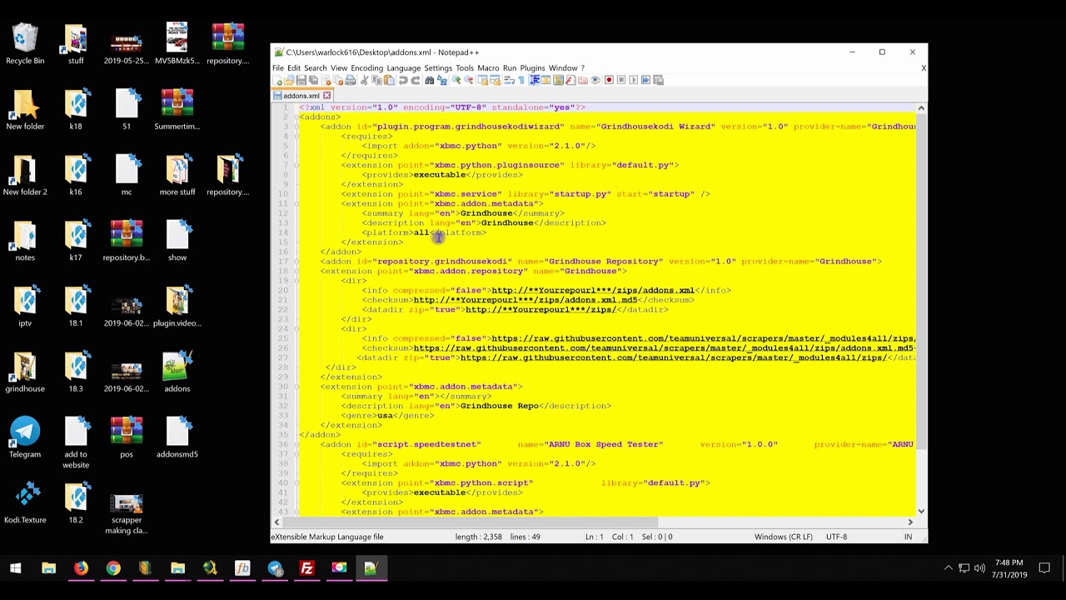Select the addons.xml document tab
Viewport: 1066px width, 600px height.
tap(301, 96)
